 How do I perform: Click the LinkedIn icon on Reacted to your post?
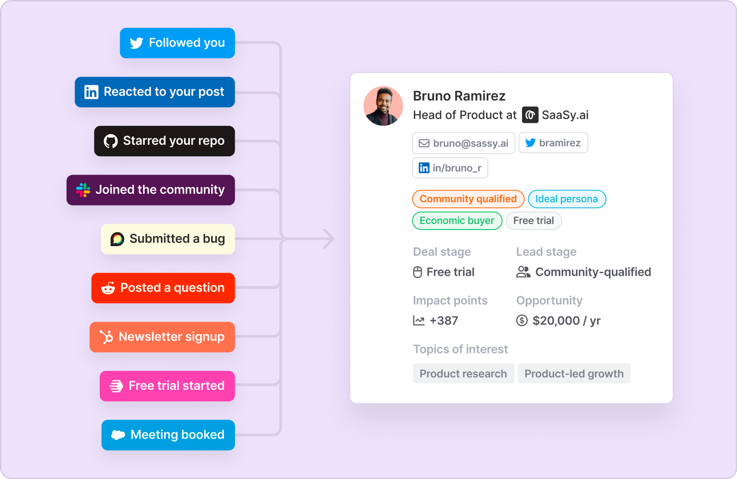tap(91, 92)
